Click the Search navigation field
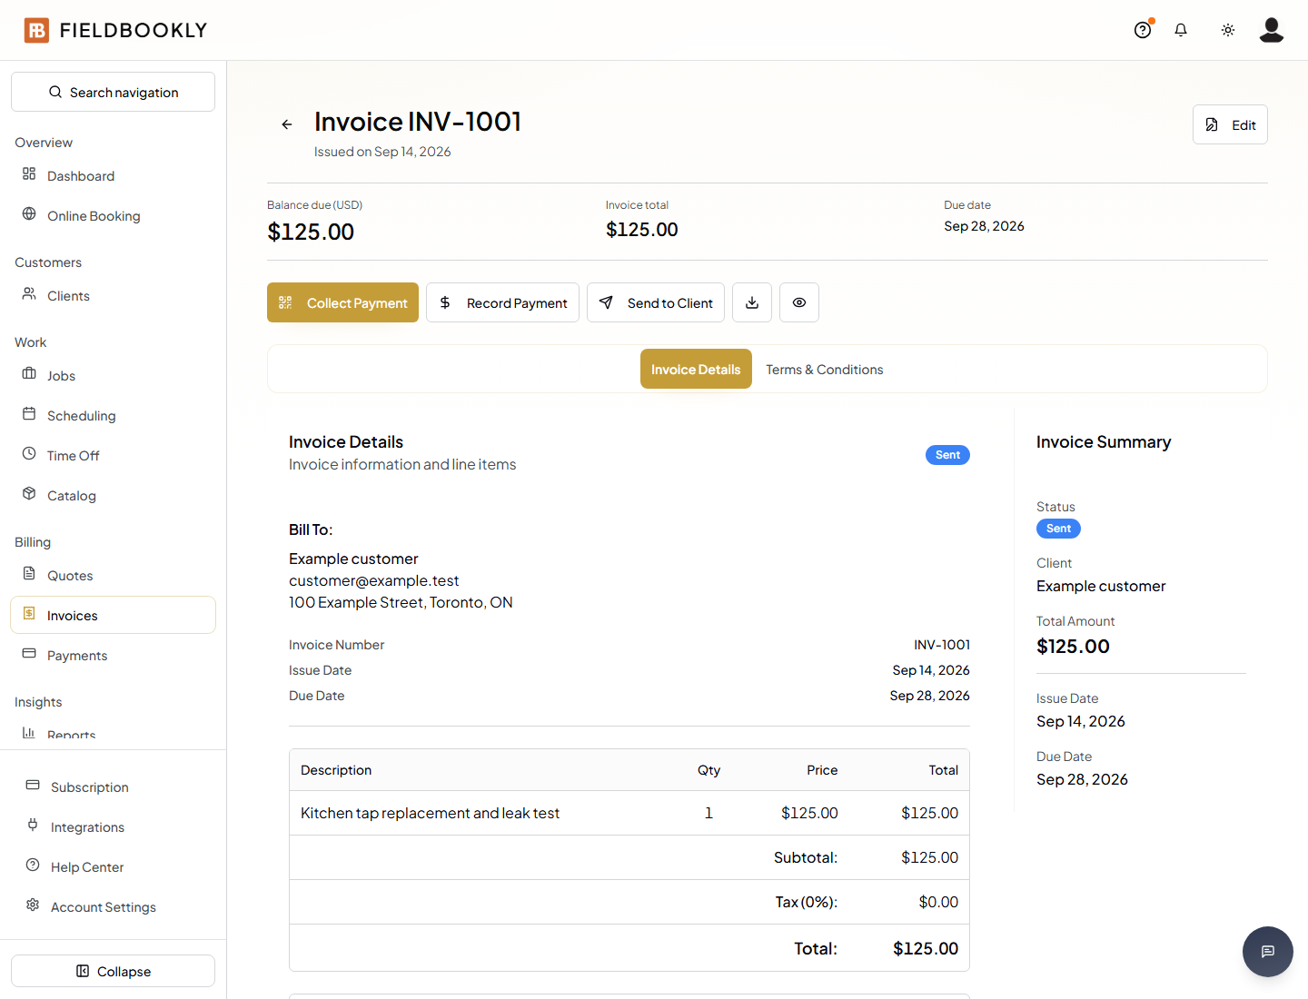Image resolution: width=1308 pixels, height=999 pixels. [113, 92]
